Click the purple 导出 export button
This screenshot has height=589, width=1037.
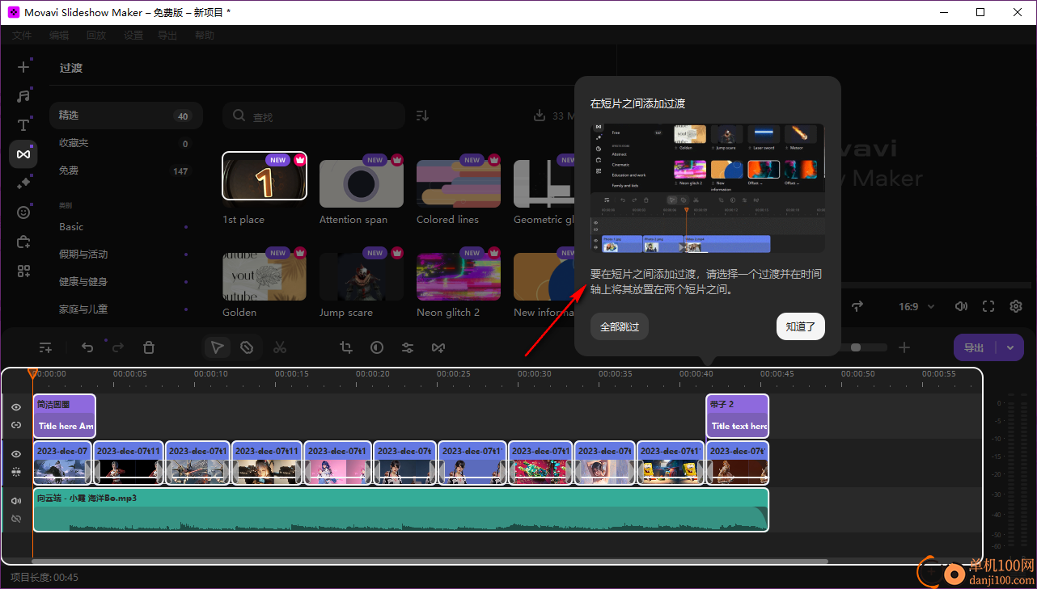tap(976, 347)
